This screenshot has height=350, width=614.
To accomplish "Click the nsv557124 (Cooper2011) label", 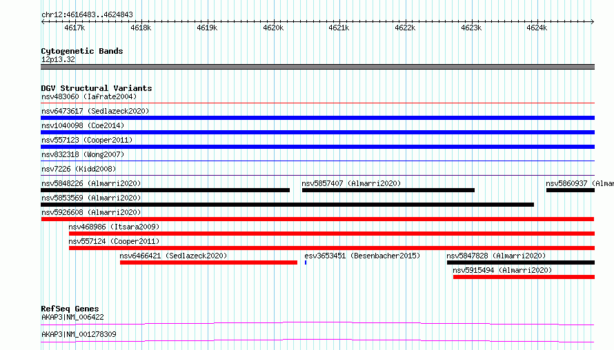I will click(x=114, y=241).
